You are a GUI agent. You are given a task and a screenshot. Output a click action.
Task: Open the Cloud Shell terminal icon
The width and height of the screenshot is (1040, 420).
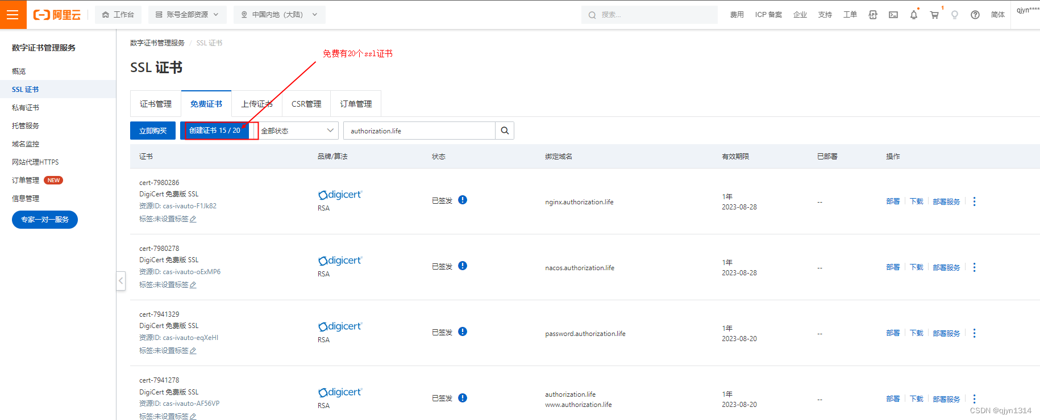point(893,15)
